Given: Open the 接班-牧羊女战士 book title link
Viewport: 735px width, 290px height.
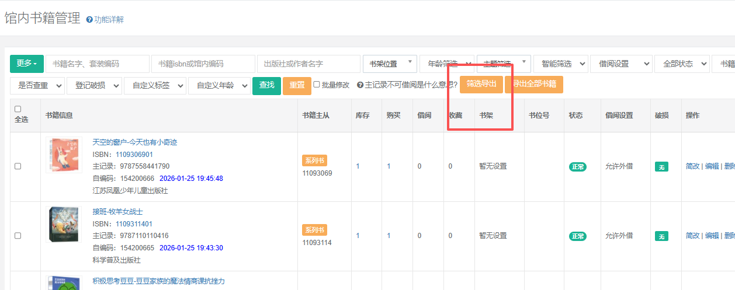Looking at the screenshot, I should click(x=117, y=211).
